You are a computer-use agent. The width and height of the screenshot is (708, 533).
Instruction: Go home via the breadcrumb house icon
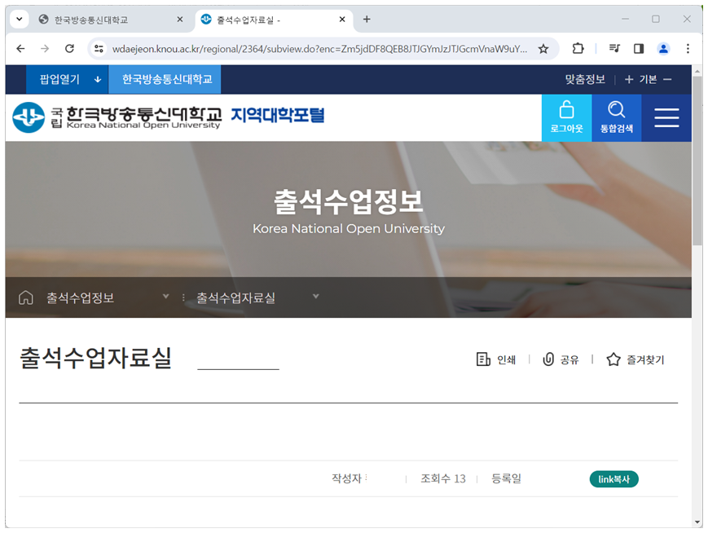click(26, 297)
